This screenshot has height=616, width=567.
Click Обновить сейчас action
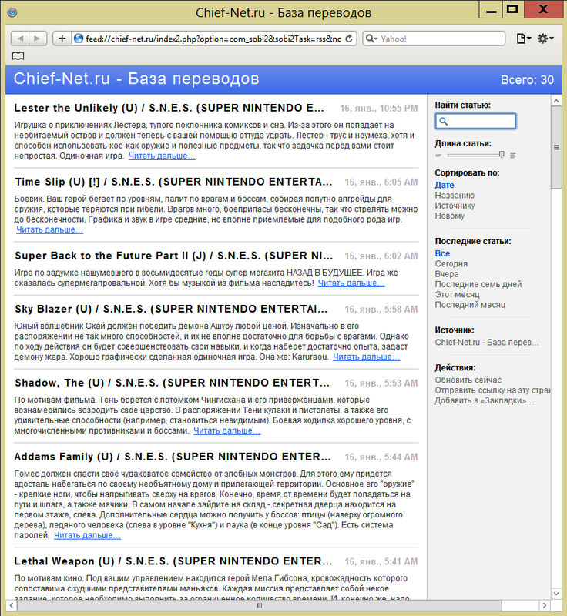[468, 380]
